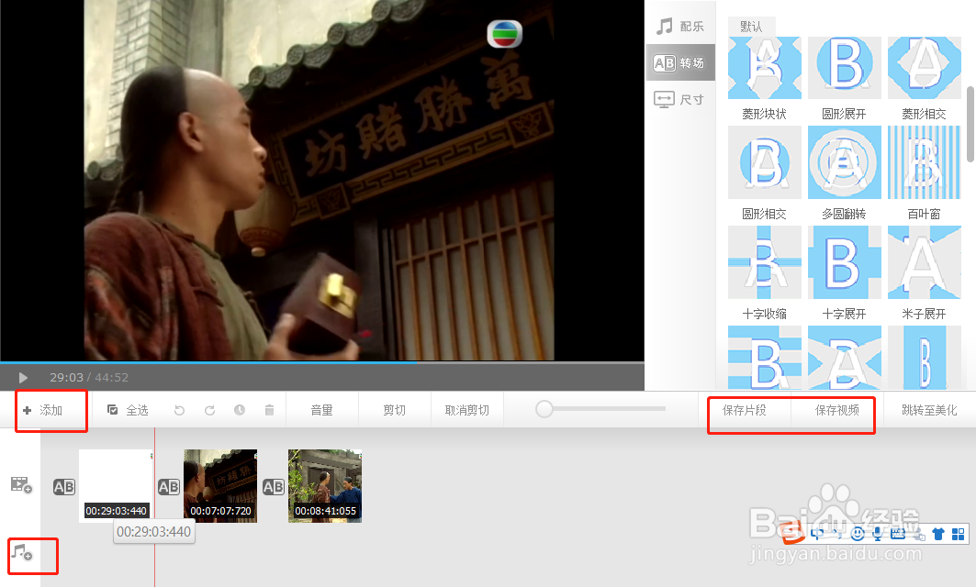Viewport: 976px width, 587px height.
Task: Open the 音量 volume control
Action: [321, 410]
